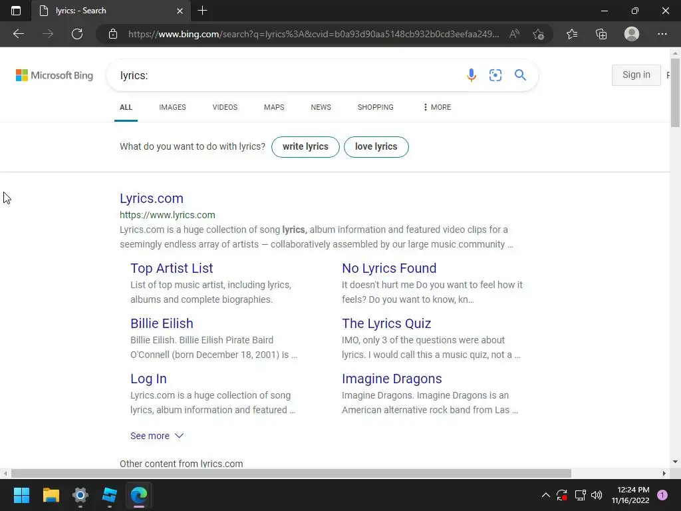Click the browser Back arrow

tap(18, 34)
